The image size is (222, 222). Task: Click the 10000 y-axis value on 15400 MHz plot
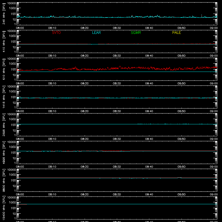pyautogui.click(x=12, y=198)
